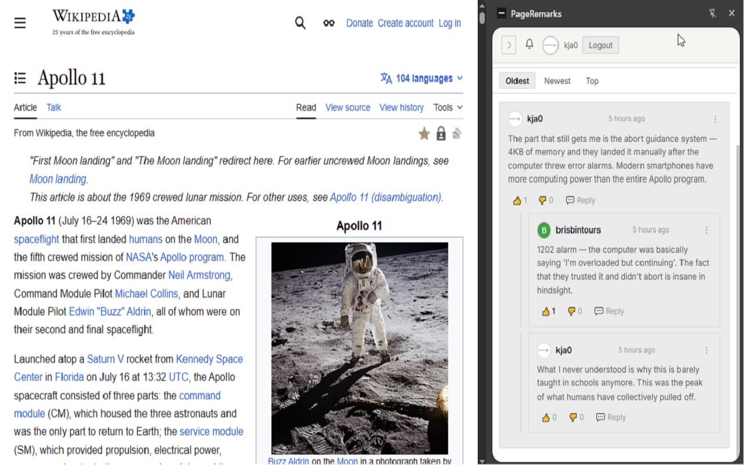This screenshot has height=465, width=744.
Task: Sort comments by Newest
Action: pos(557,81)
